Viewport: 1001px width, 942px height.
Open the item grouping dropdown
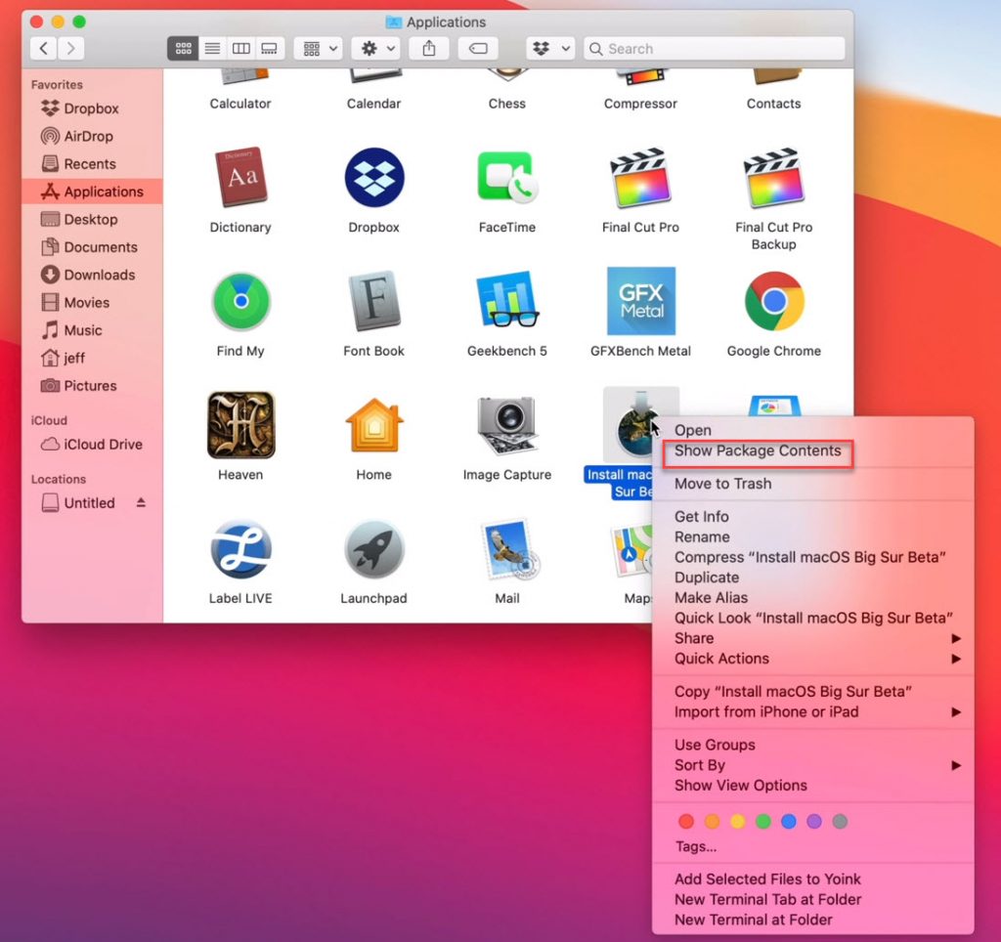pos(318,48)
